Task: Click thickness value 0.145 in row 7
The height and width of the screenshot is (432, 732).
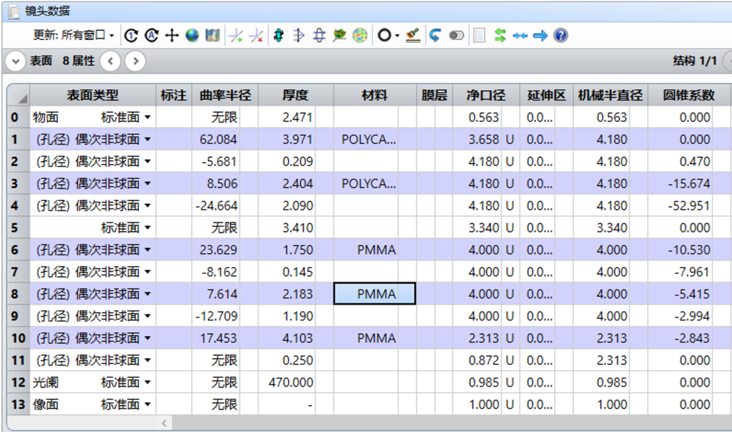Action: [x=298, y=272]
